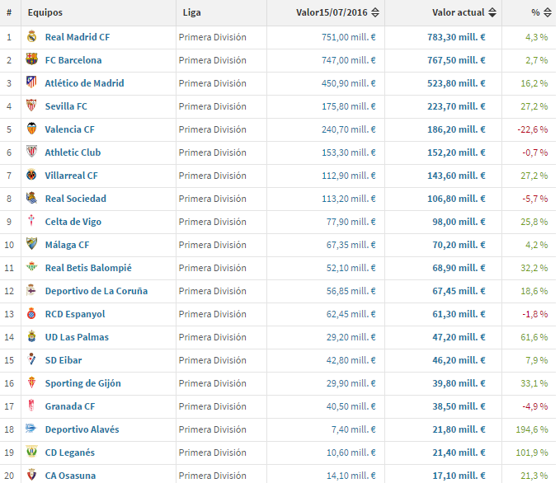Click Sevilla's 223,70 mill. € current value
Viewport: 560px width, 483px height.
pyautogui.click(x=456, y=106)
